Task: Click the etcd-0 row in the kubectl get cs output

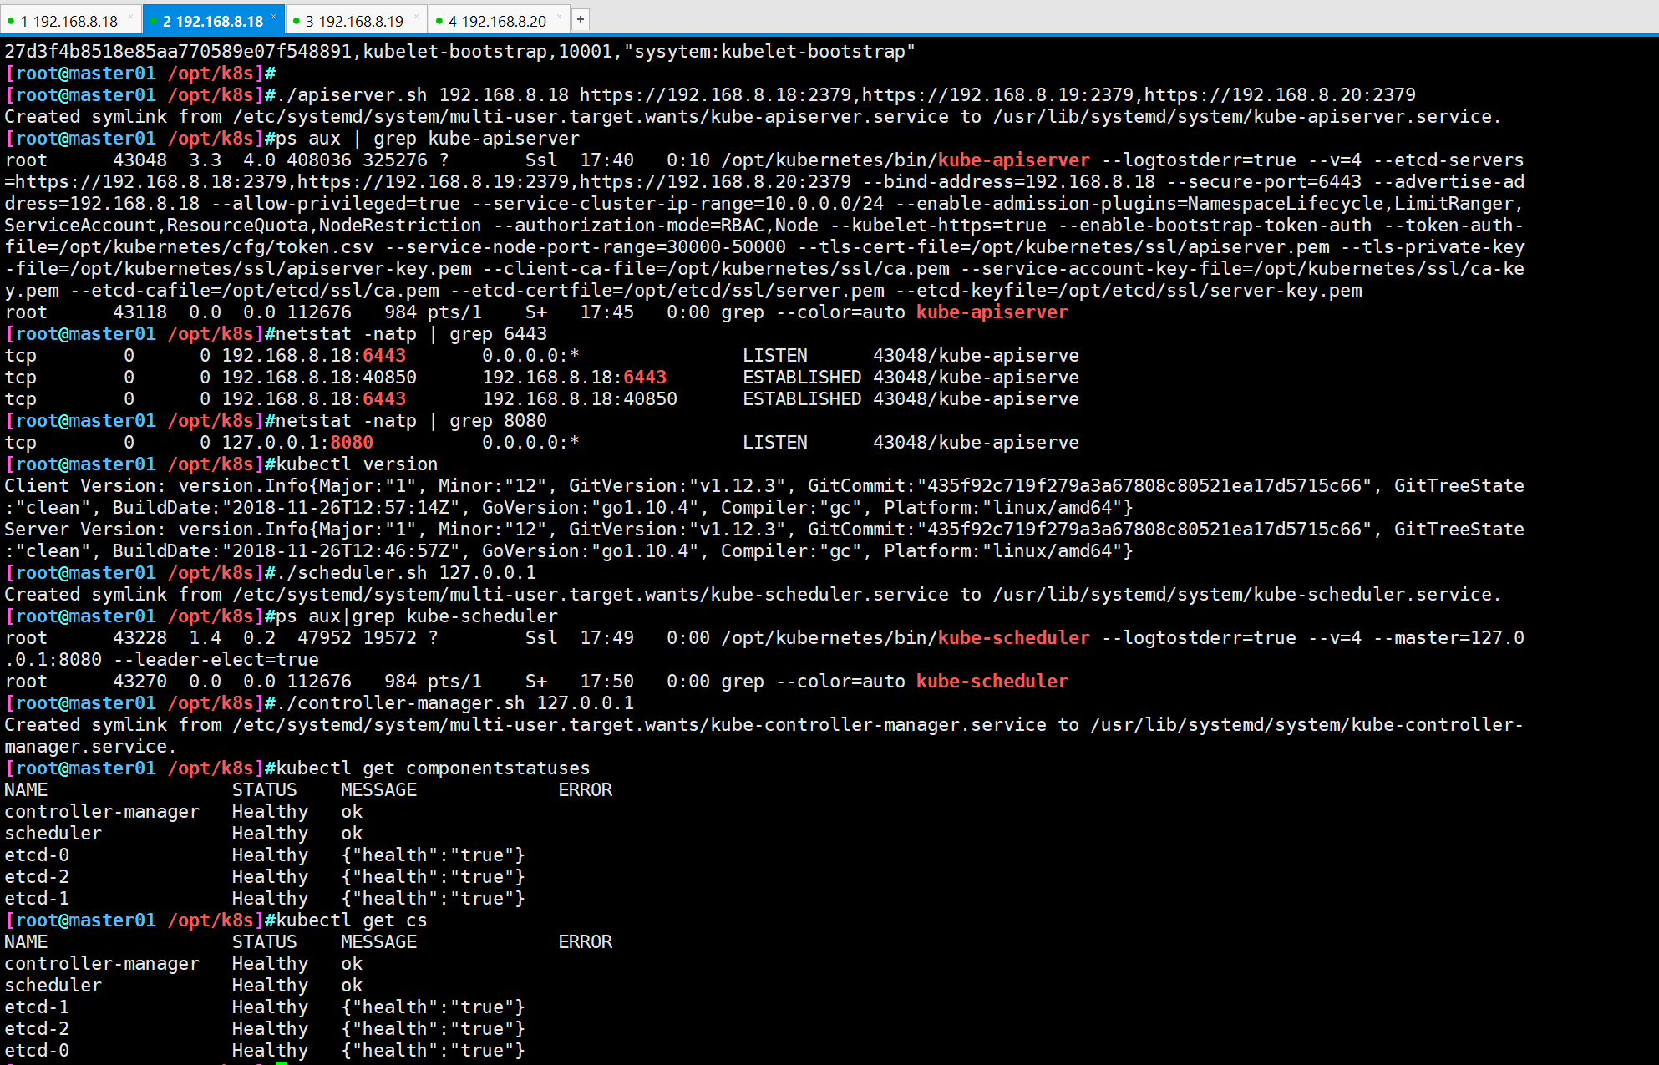Action: pos(264,1051)
